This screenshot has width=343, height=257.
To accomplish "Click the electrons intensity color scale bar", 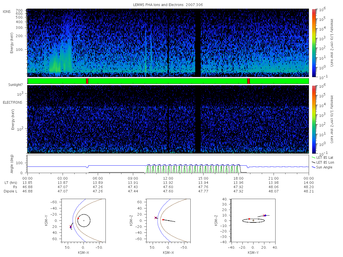I will click(x=314, y=119).
